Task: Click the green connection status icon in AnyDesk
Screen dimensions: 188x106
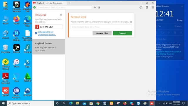Action: pyautogui.click(x=35, y=7)
